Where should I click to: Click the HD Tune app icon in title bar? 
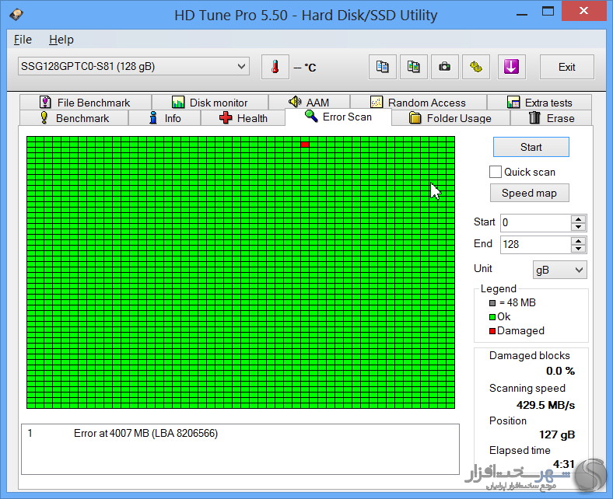click(x=16, y=15)
